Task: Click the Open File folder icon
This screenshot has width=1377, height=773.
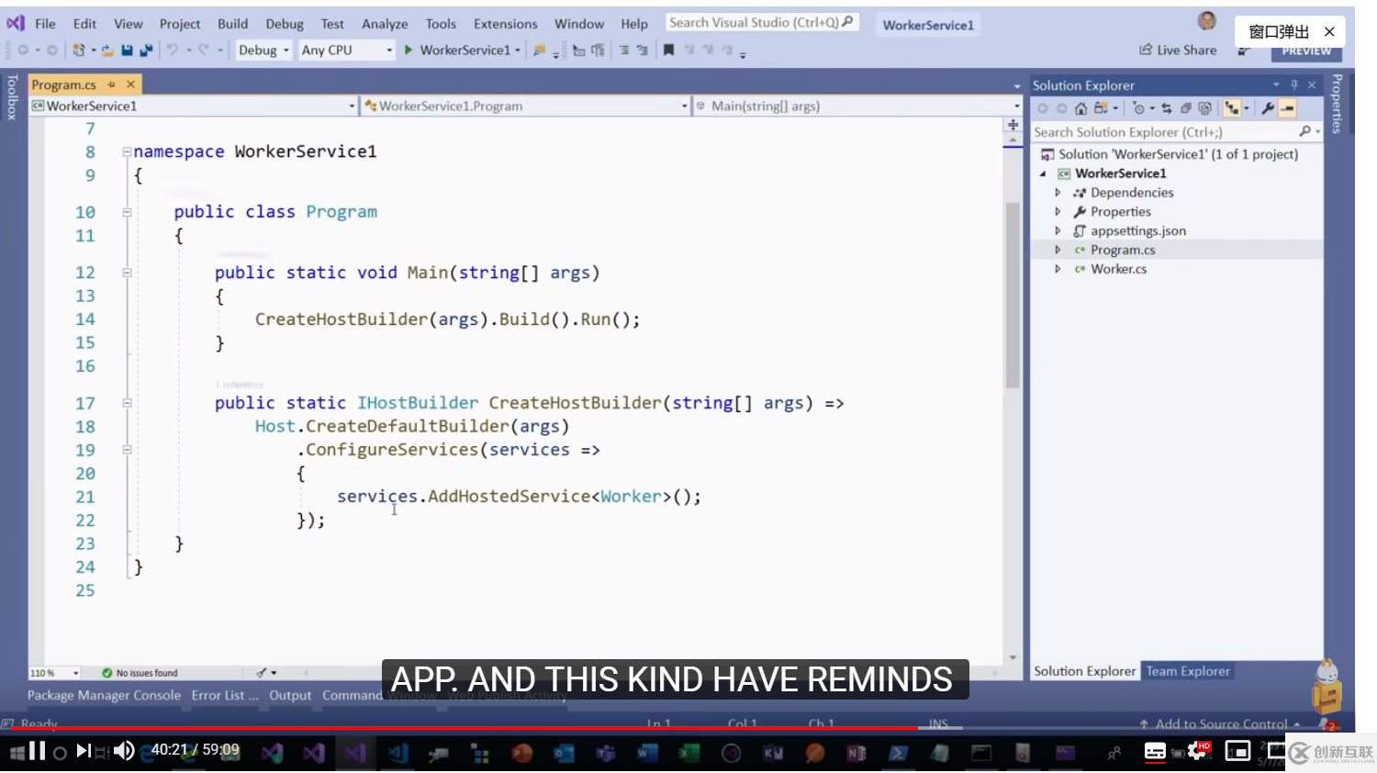Action: point(107,50)
